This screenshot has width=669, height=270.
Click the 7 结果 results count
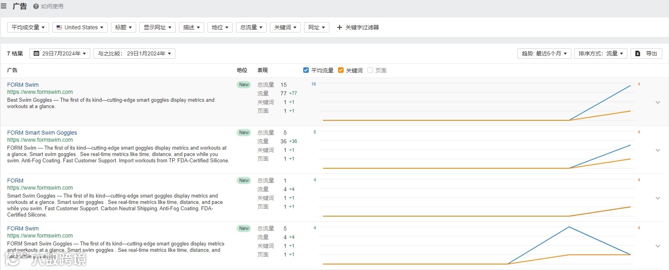point(15,53)
